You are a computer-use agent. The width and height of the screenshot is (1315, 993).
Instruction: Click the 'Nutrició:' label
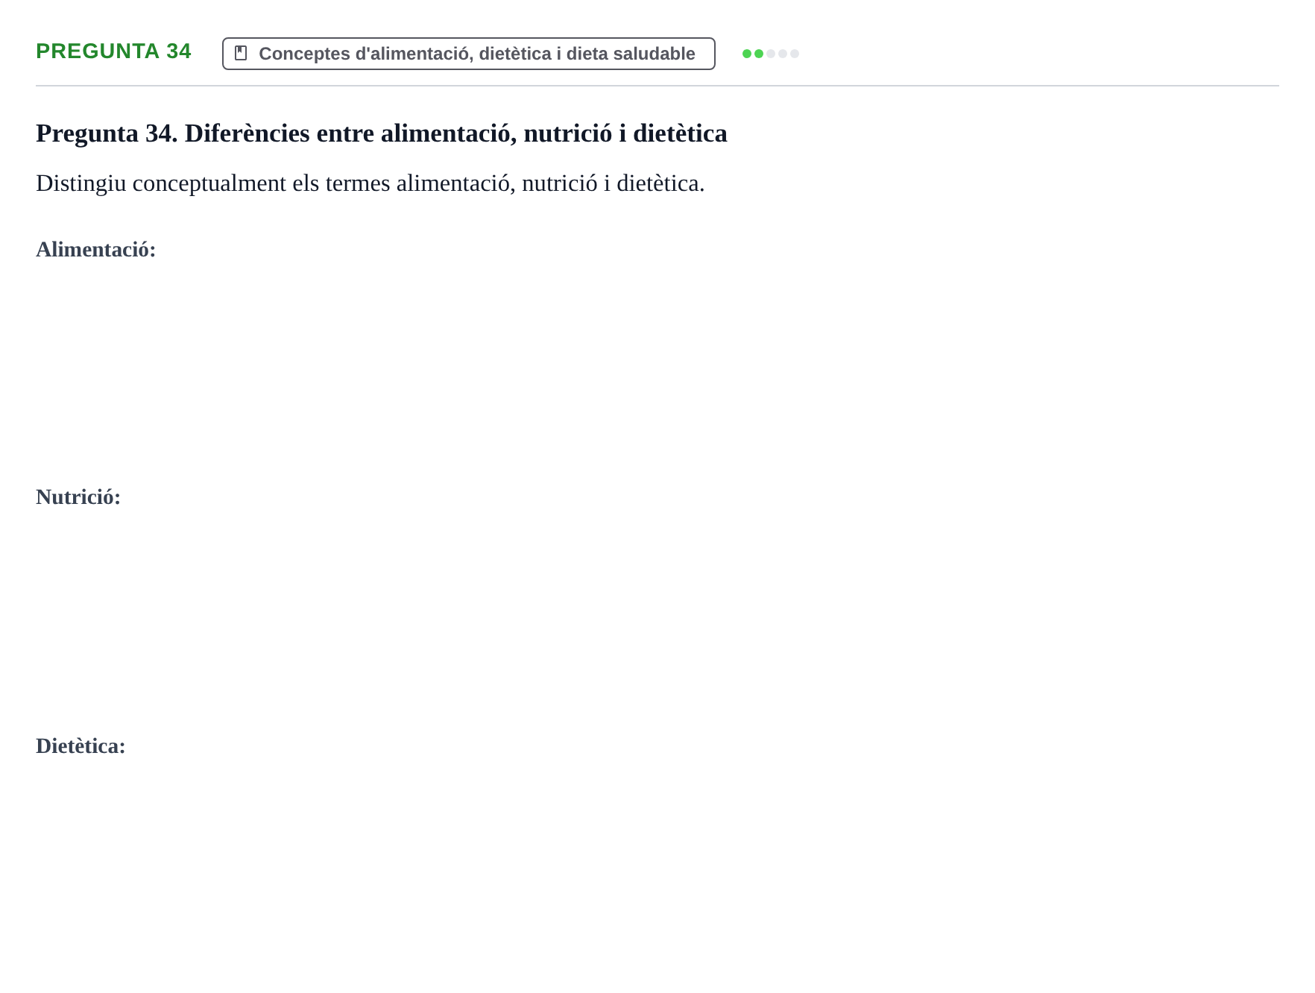78,497
